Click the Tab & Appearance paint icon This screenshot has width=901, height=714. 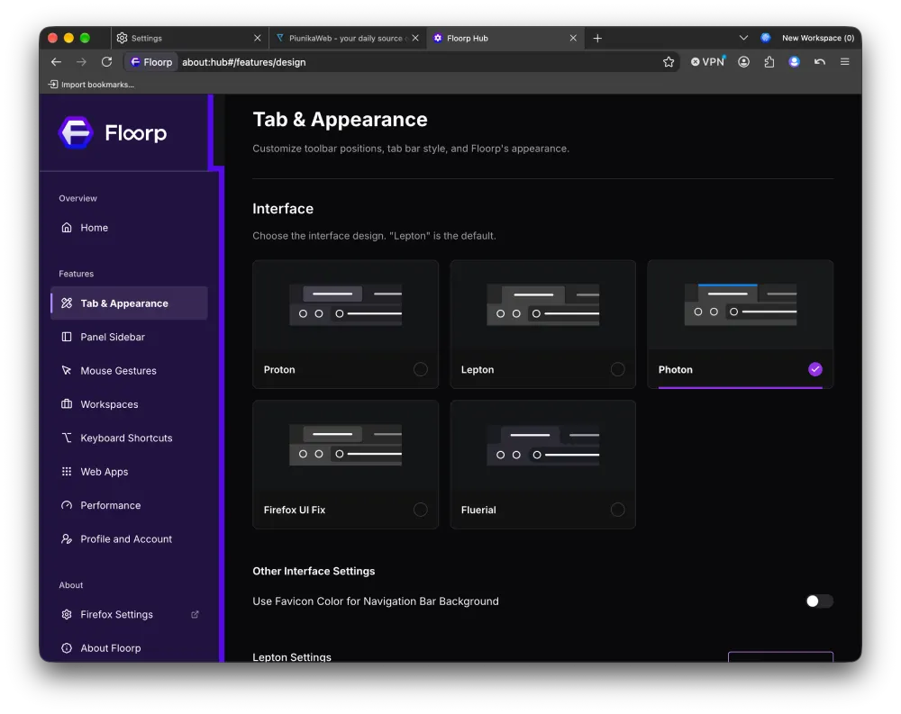pyautogui.click(x=67, y=303)
